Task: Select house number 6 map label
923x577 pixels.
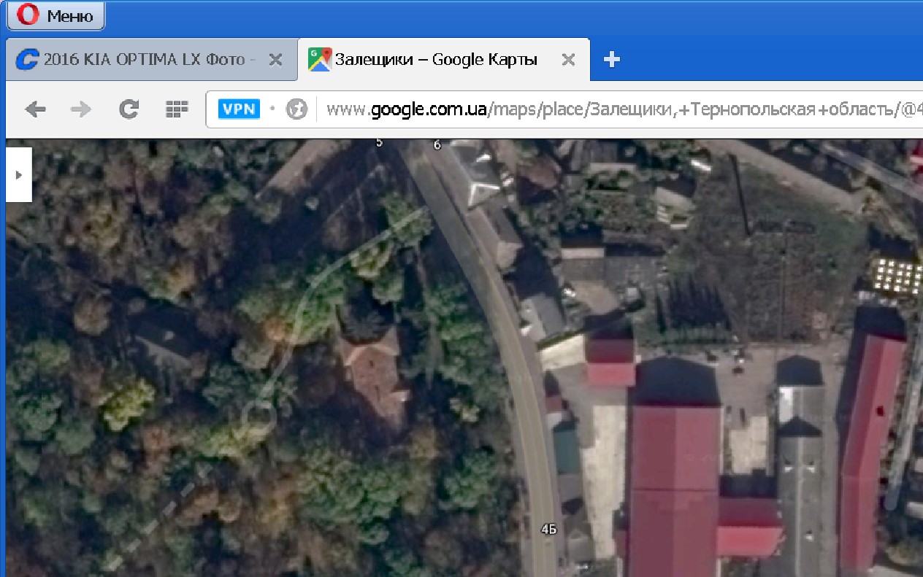Action: point(437,145)
